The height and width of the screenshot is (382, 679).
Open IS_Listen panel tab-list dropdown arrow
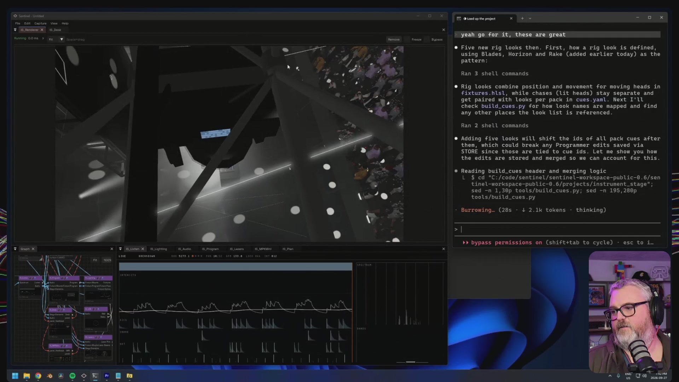point(121,249)
